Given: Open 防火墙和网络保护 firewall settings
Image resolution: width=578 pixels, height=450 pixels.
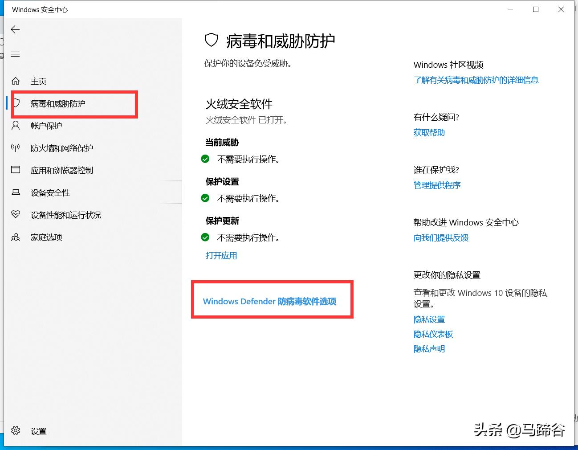Looking at the screenshot, I should pos(61,147).
